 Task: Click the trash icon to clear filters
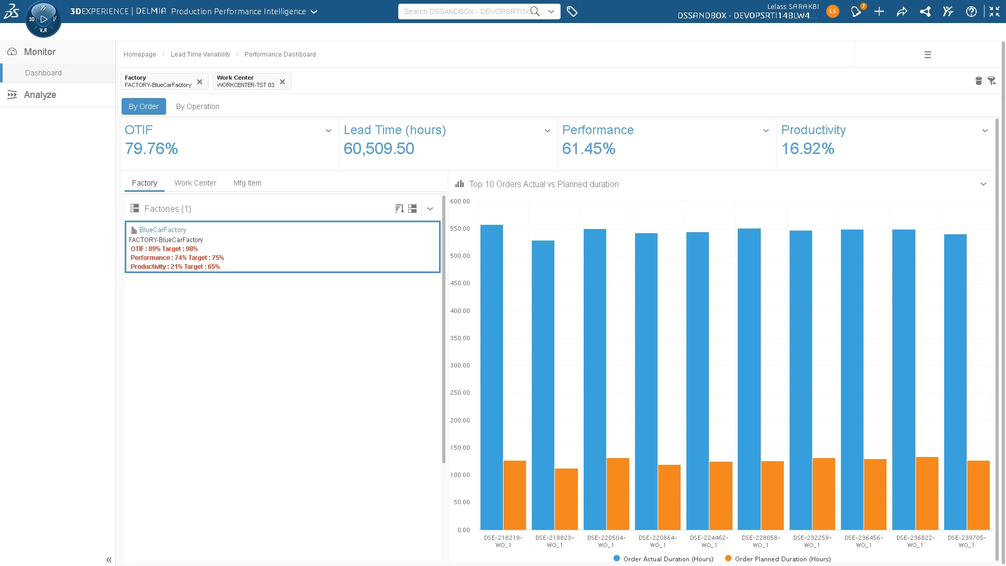[x=978, y=81]
